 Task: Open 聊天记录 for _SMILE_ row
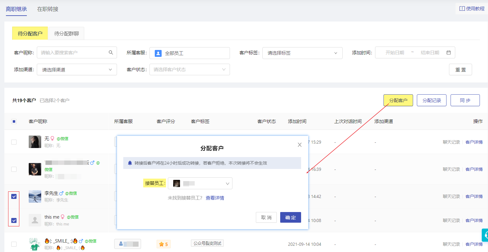coord(451,244)
